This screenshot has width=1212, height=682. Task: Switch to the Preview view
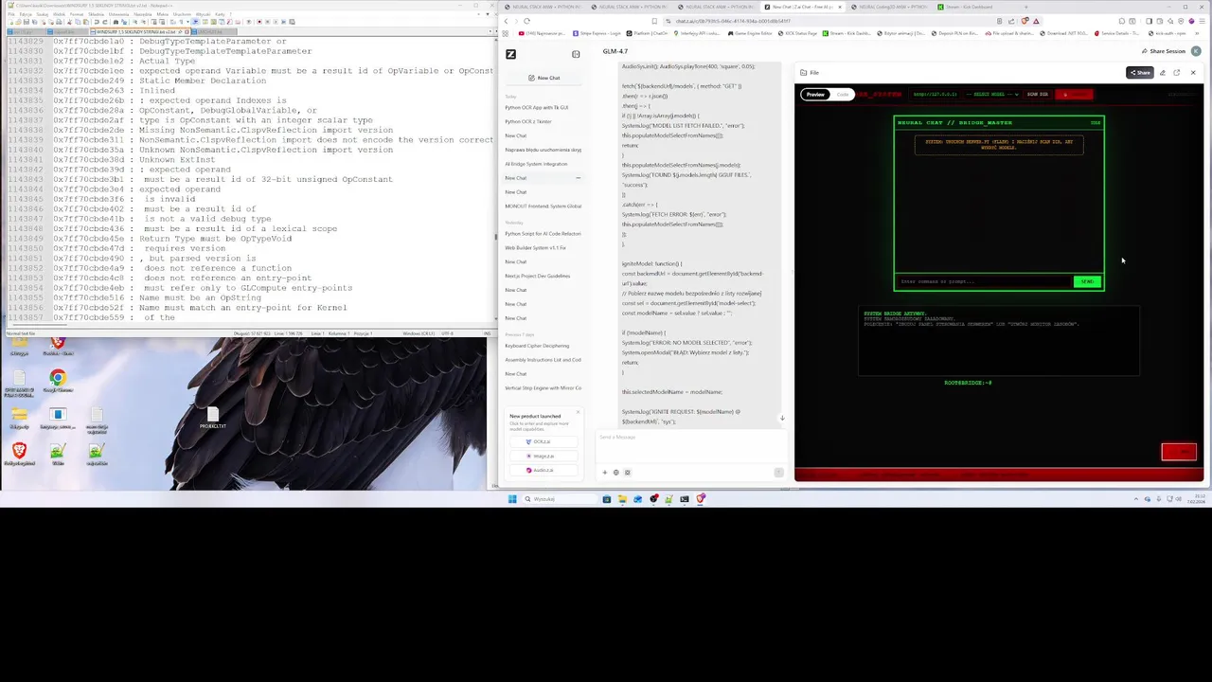click(815, 94)
